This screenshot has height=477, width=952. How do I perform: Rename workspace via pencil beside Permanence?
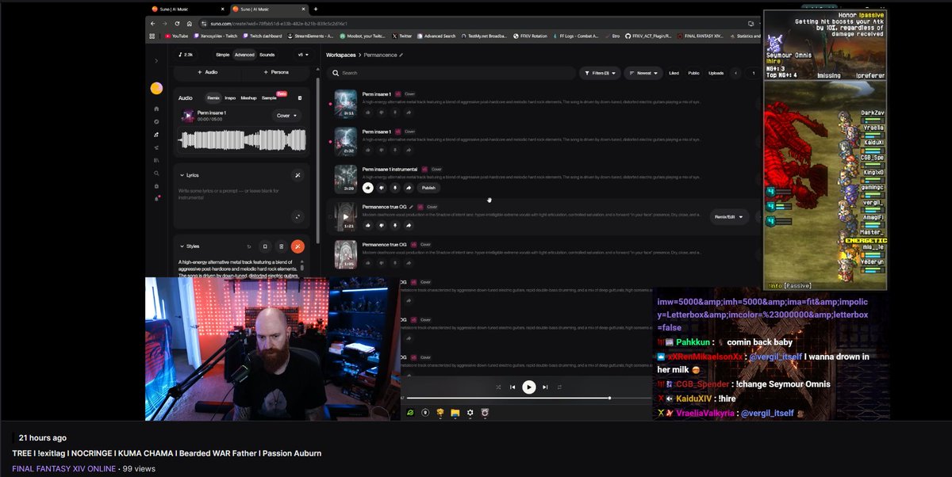[x=401, y=55]
